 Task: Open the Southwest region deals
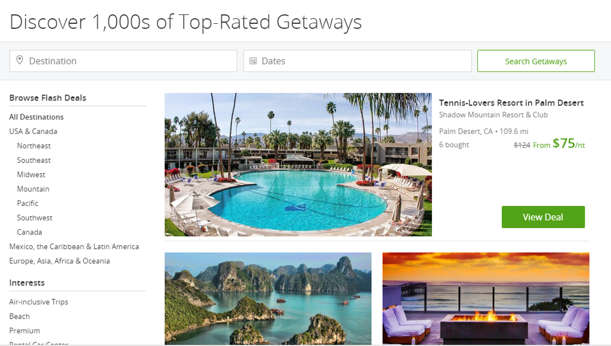coord(35,218)
